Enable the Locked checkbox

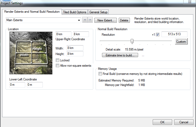(x=57, y=60)
